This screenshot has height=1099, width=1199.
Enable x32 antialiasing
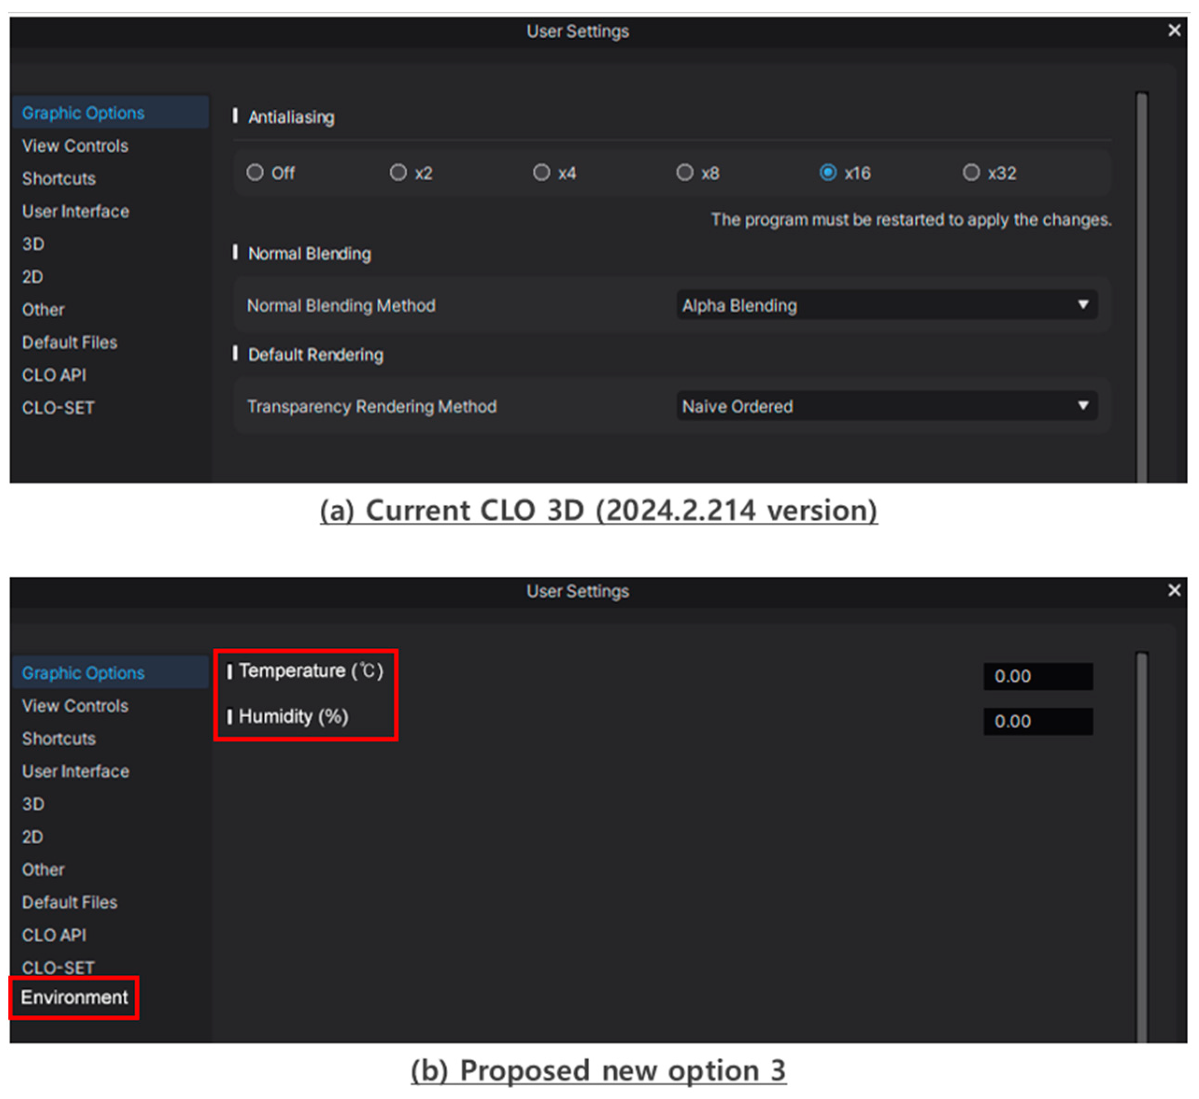coord(971,172)
